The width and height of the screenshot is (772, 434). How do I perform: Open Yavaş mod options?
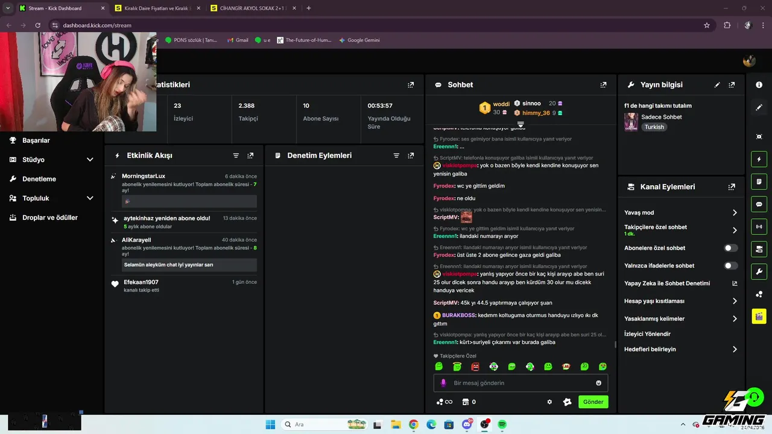tap(681, 213)
